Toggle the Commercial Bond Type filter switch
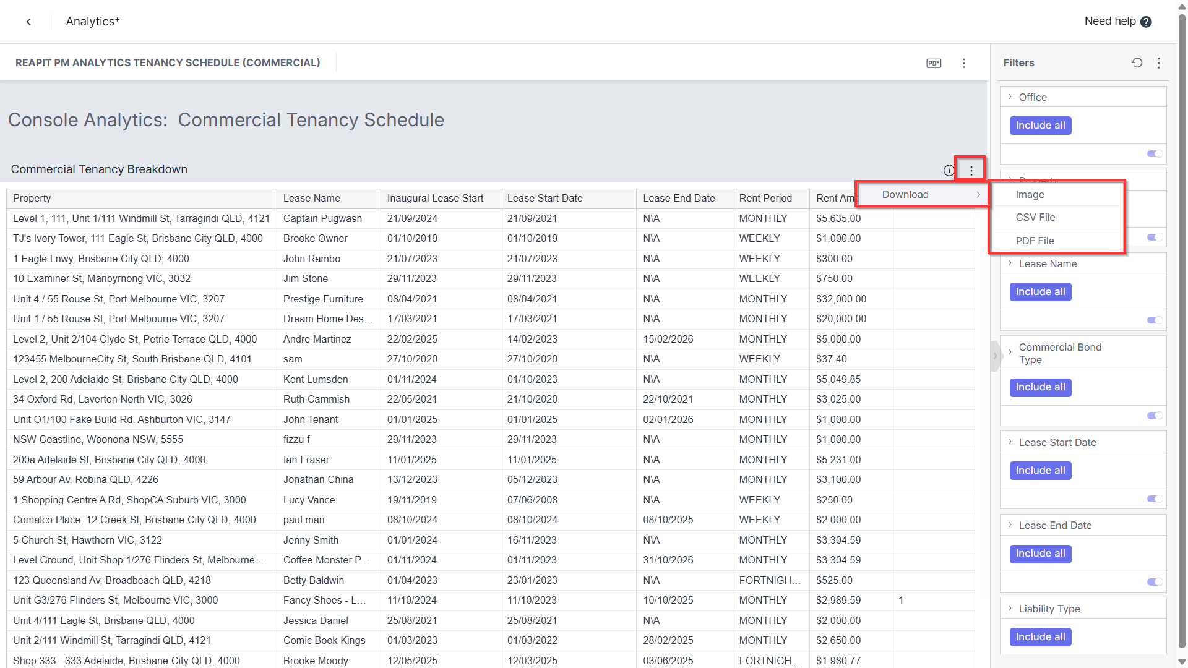Image resolution: width=1188 pixels, height=668 pixels. (x=1155, y=416)
